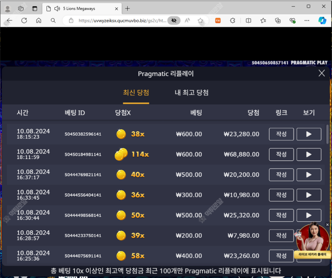
Task: Click the ₩300.00 bet amount
Action: pos(189,195)
